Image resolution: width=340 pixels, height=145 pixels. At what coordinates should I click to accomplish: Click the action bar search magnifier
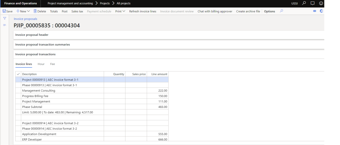click(281, 11)
